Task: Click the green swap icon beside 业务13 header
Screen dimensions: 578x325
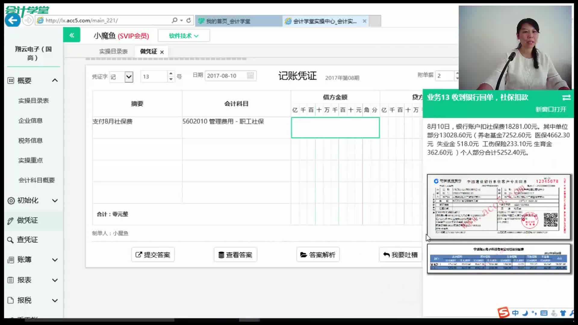Action: (x=566, y=97)
